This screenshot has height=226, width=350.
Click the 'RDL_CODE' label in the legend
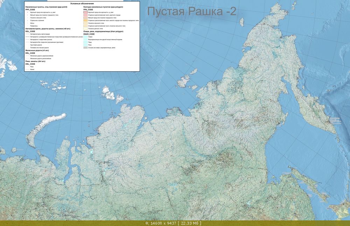tap(30, 31)
